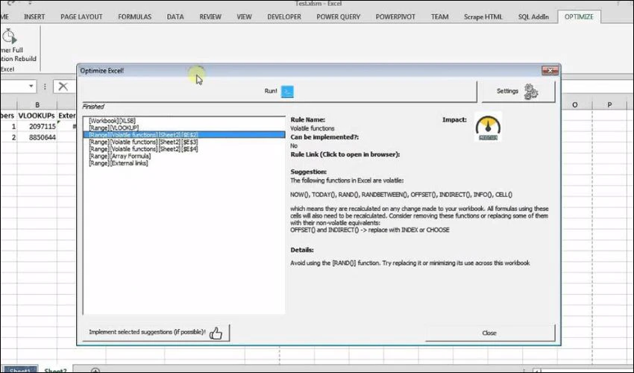Select the [Range][Array Formula] entry

pos(184,156)
